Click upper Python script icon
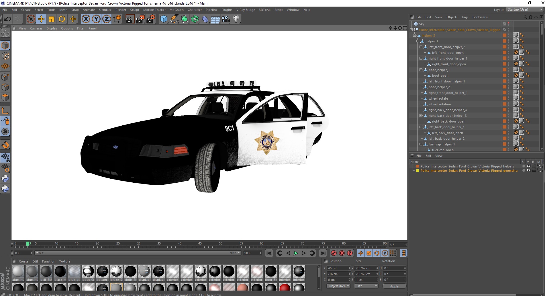 (x=5, y=179)
